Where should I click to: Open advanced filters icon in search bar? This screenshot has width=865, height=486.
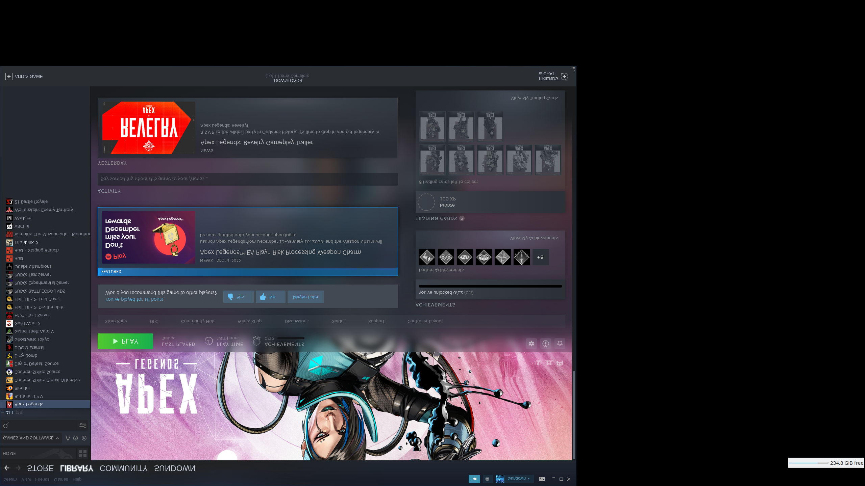(83, 425)
